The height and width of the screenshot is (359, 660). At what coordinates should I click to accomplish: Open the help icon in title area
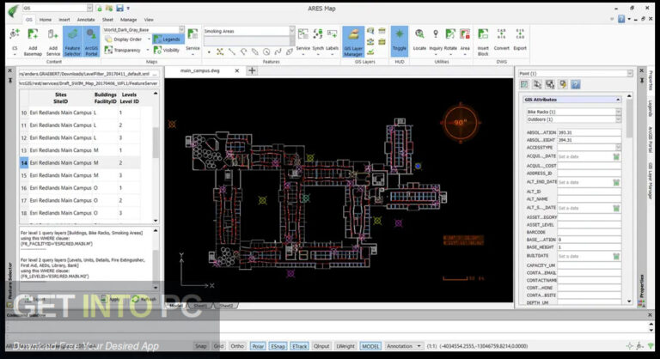point(621,19)
